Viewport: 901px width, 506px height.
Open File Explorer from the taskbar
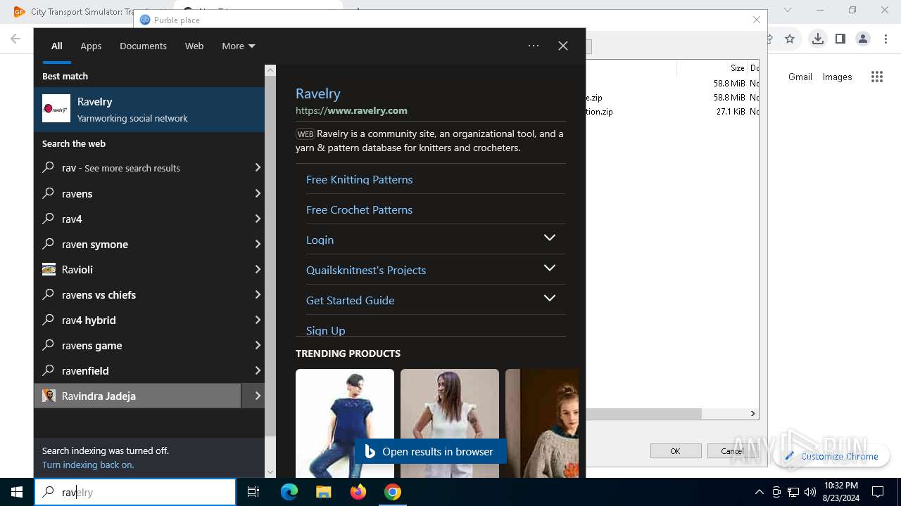[x=323, y=492]
